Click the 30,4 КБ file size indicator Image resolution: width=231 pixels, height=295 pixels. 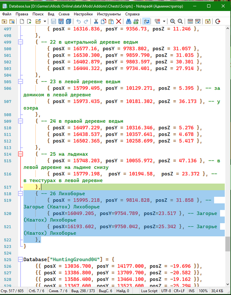coord(217,291)
